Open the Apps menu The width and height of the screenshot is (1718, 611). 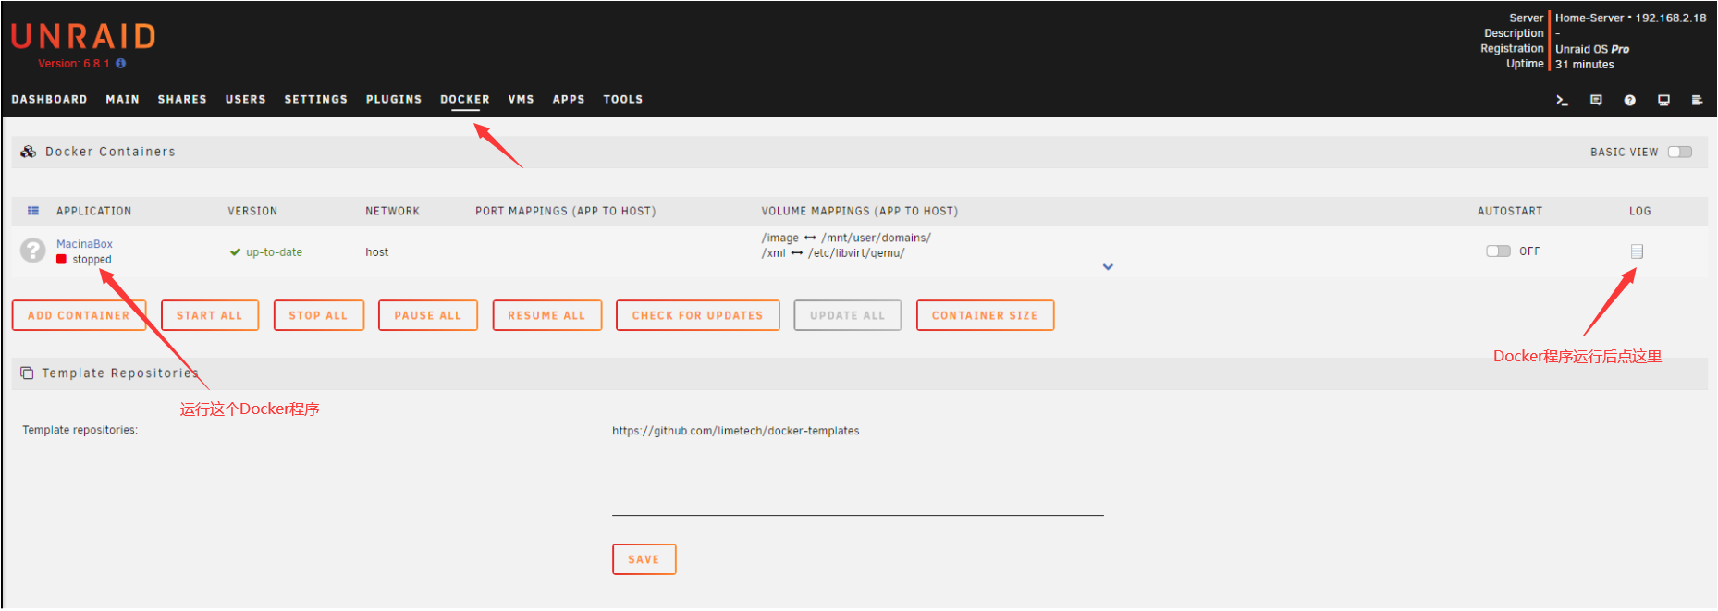[569, 99]
